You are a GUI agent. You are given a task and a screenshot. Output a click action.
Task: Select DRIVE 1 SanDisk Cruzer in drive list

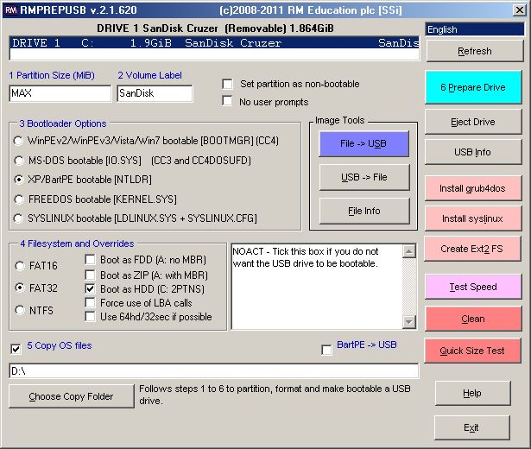pyautogui.click(x=215, y=43)
